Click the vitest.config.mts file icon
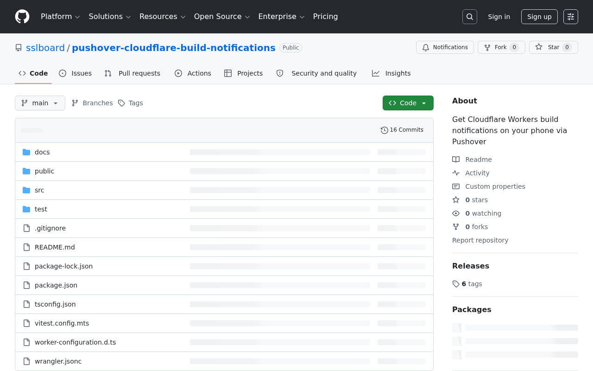This screenshot has width=593, height=371. pyautogui.click(x=26, y=323)
